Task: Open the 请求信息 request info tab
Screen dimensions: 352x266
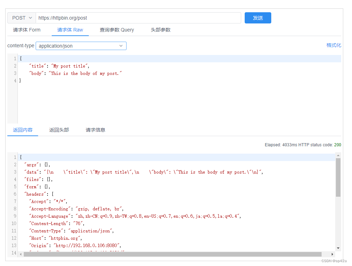Action: point(95,130)
